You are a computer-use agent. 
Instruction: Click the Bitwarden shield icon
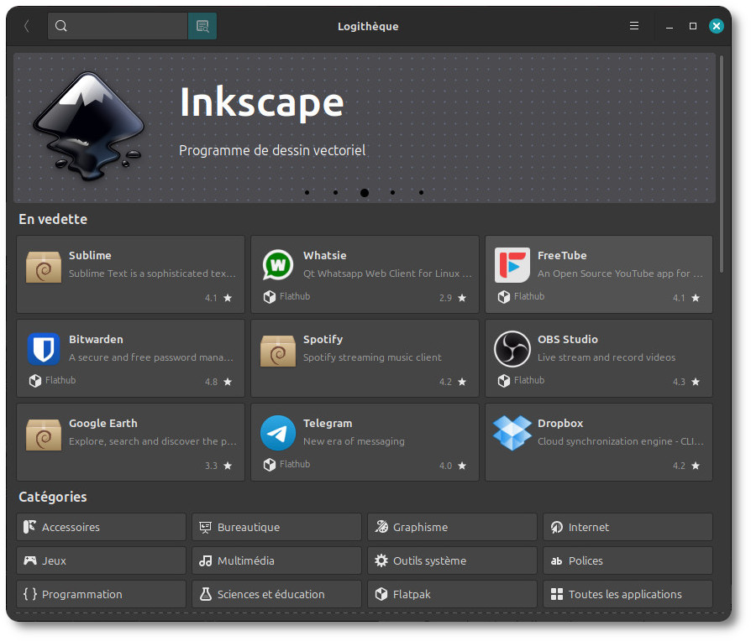pyautogui.click(x=44, y=349)
